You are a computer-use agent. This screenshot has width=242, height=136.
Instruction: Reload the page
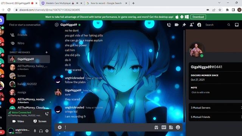[x=9, y=10]
